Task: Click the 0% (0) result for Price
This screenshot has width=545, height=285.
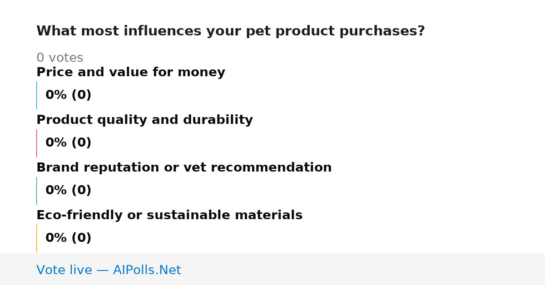Action: click(x=68, y=95)
